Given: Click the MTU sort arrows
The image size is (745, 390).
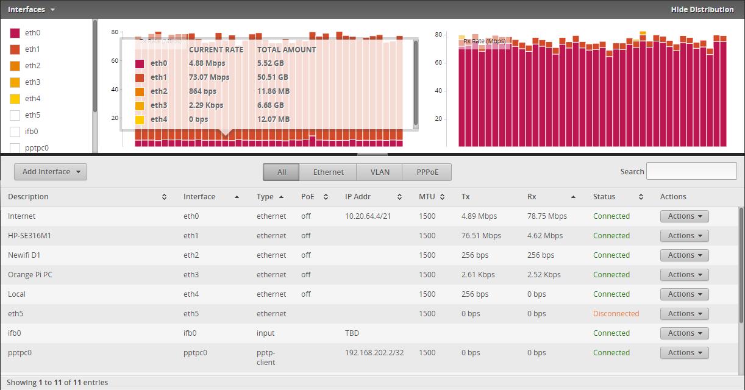Looking at the screenshot, I should (x=442, y=197).
